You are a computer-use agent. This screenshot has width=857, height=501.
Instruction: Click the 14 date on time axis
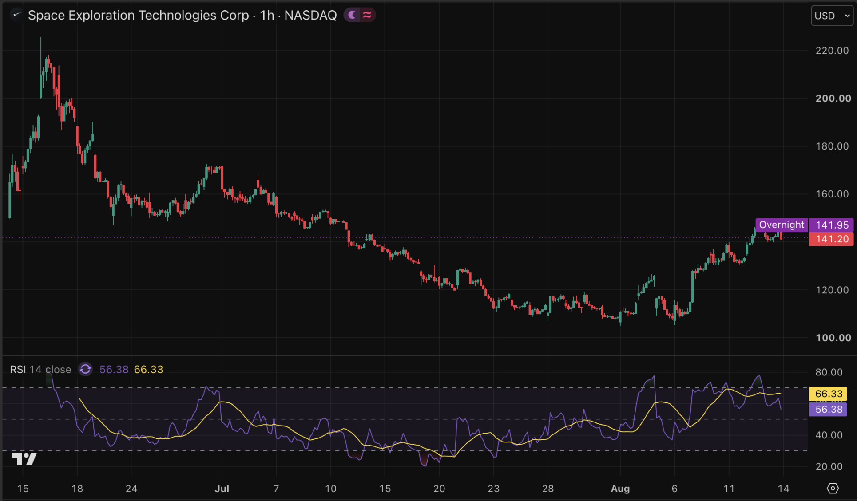click(783, 489)
